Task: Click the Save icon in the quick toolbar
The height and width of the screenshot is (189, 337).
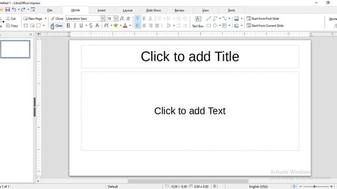Action: point(8,9)
